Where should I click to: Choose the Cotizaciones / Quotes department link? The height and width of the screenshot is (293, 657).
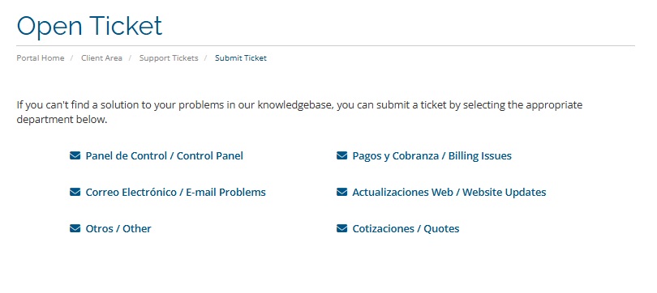tap(406, 228)
